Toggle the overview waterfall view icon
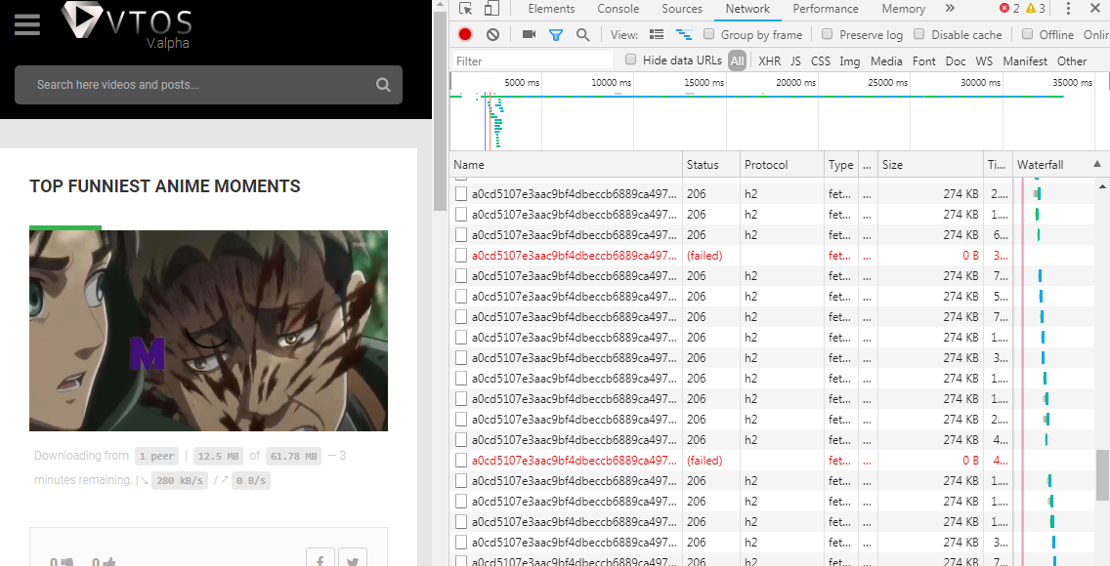The image size is (1110, 566). [683, 34]
